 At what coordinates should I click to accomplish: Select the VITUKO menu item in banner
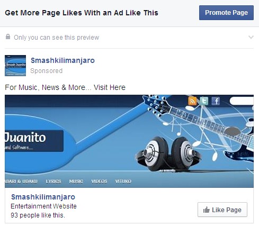pos(123,181)
